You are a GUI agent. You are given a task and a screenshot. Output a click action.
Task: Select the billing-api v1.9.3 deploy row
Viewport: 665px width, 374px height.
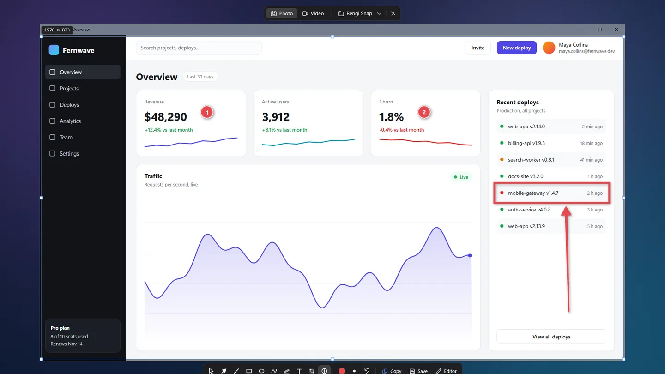551,143
